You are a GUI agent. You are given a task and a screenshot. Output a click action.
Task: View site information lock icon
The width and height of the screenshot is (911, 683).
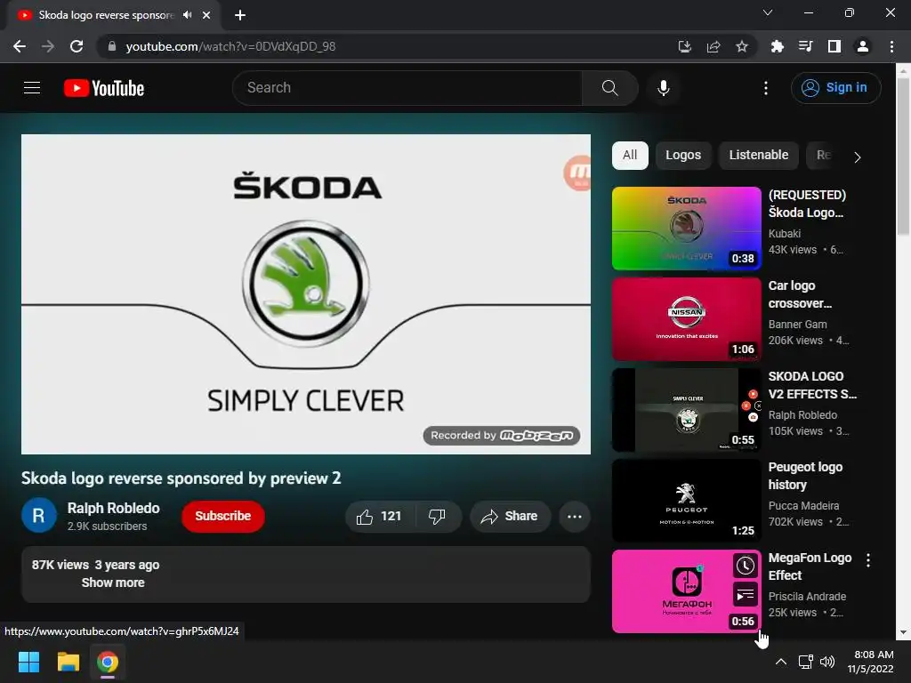[112, 46]
